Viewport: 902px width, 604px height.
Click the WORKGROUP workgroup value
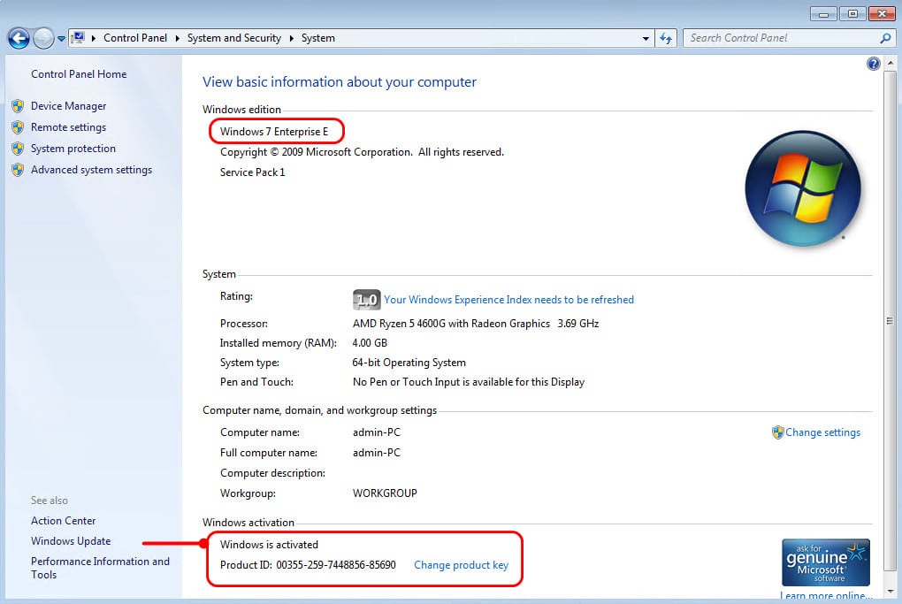pos(385,493)
